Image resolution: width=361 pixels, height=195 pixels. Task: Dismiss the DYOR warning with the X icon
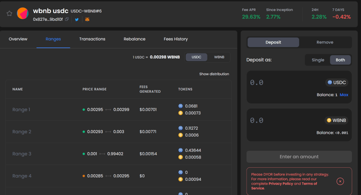pos(340,181)
